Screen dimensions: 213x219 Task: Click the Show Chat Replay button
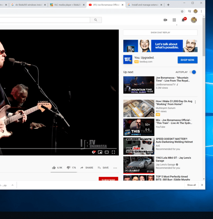[160, 32]
